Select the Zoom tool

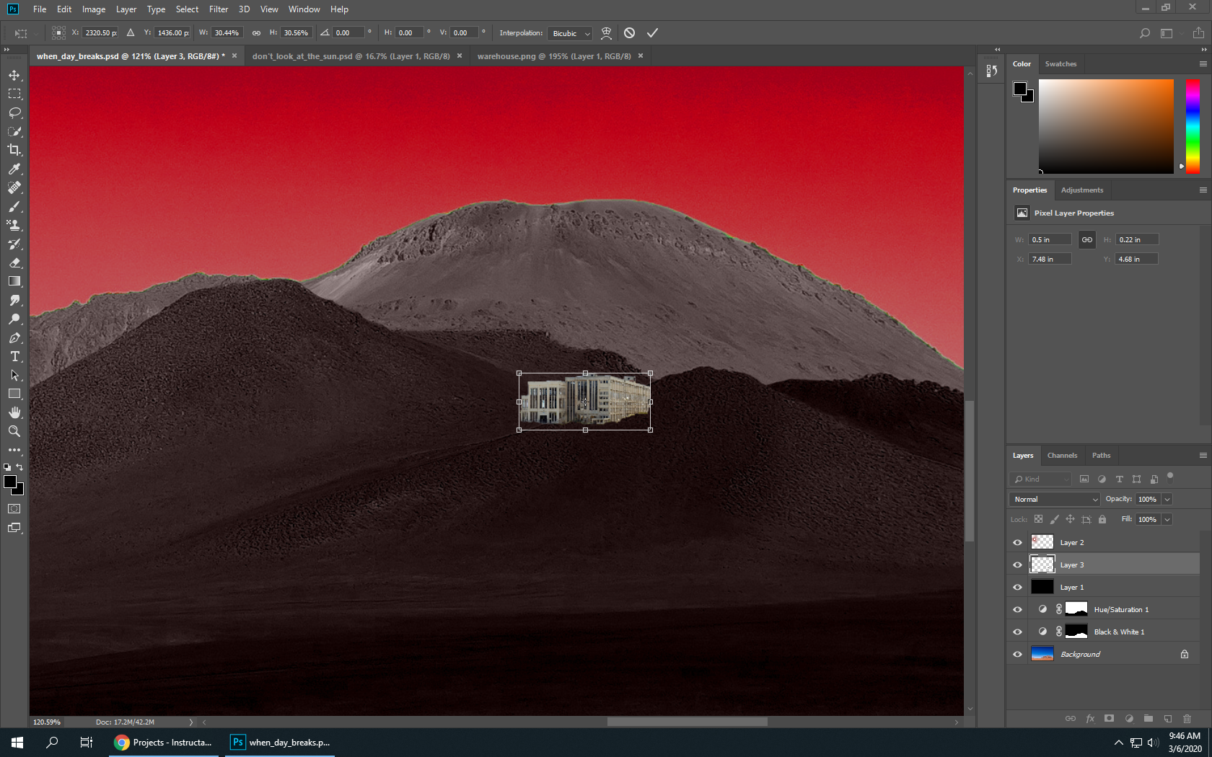(x=14, y=431)
